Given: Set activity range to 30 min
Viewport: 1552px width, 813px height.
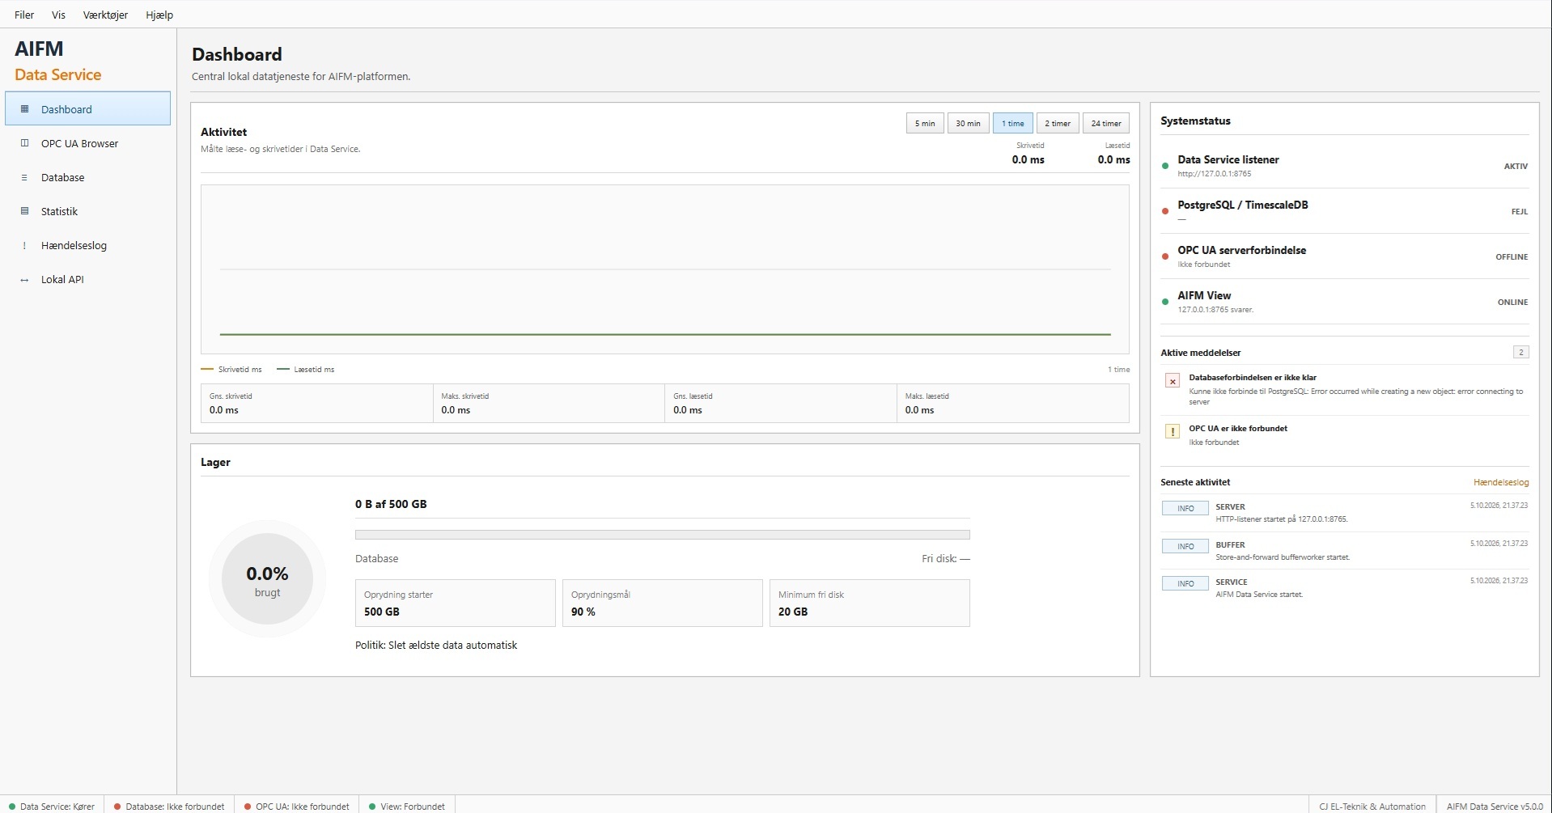Looking at the screenshot, I should click(x=968, y=123).
